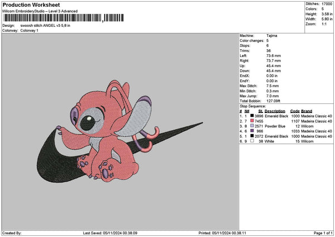Select the White color swatch in row 6

pos(252,141)
